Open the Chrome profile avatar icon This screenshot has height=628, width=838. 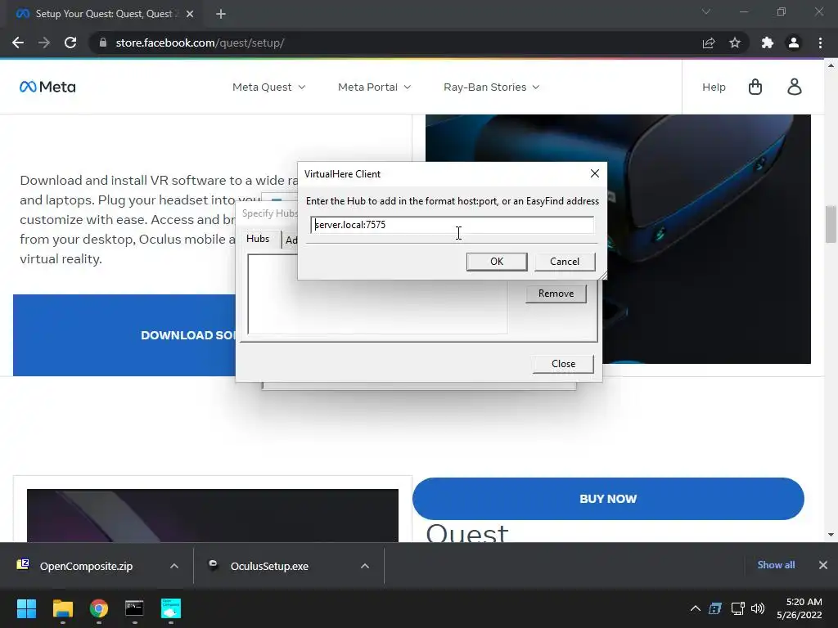(794, 43)
